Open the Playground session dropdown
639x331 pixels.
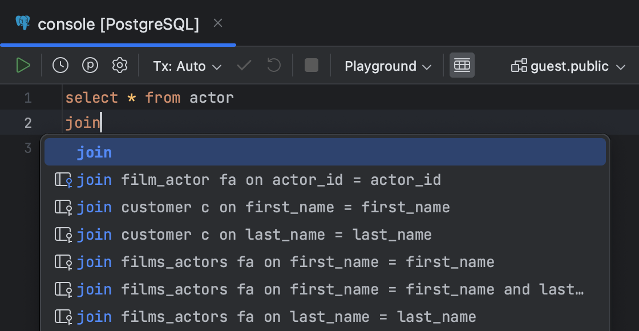coord(387,65)
